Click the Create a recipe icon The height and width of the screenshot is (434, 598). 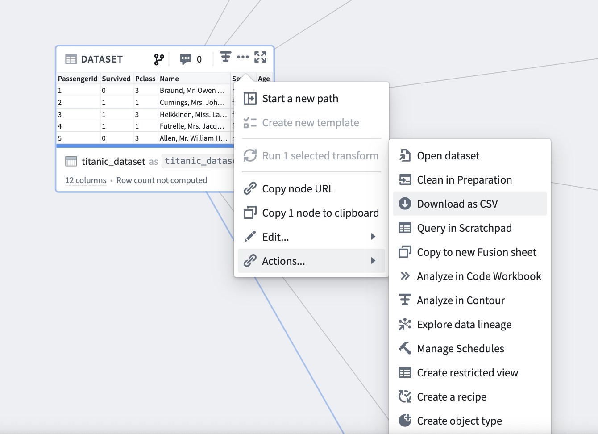pyautogui.click(x=405, y=396)
